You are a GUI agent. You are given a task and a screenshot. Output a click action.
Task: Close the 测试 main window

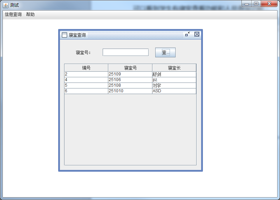[269, 4]
